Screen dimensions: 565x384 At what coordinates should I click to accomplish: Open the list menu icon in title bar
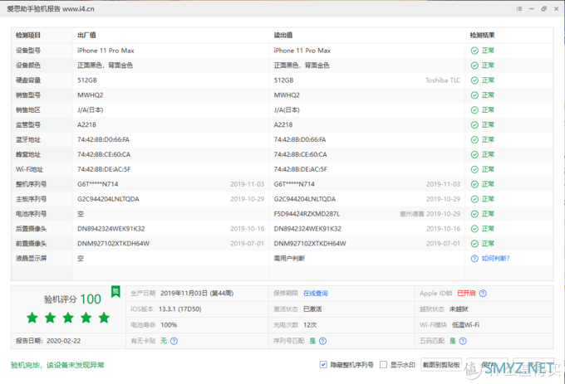coord(519,9)
